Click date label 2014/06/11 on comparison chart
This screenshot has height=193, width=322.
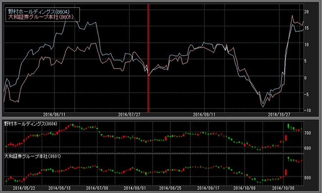coord(54,115)
